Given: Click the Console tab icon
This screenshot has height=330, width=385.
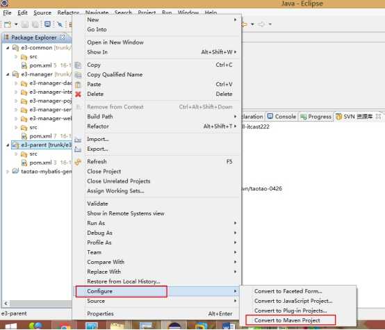Looking at the screenshot, I should [270, 116].
